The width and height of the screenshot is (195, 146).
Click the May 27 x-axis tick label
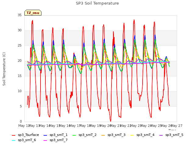pos(177,126)
